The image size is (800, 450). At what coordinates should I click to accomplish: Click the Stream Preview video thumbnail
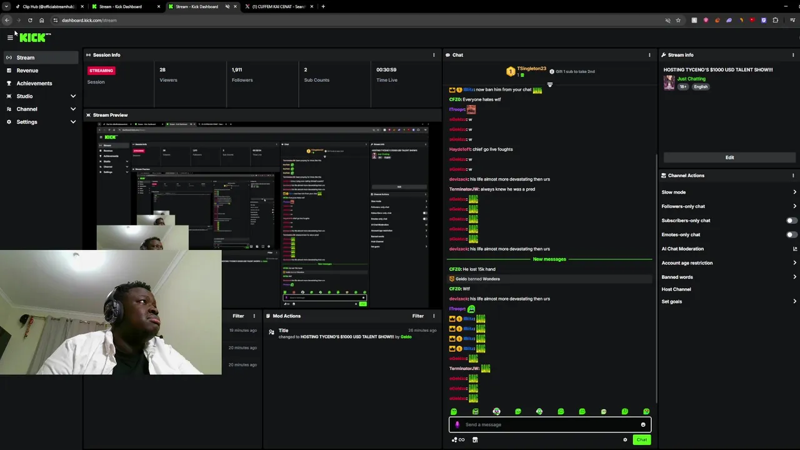click(x=262, y=214)
